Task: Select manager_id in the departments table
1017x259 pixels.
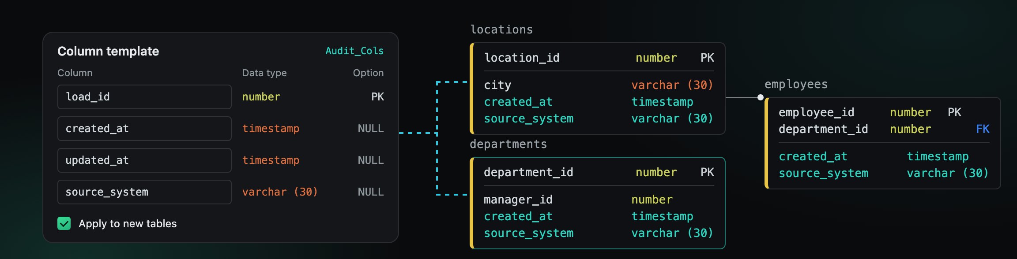Action: click(x=518, y=200)
